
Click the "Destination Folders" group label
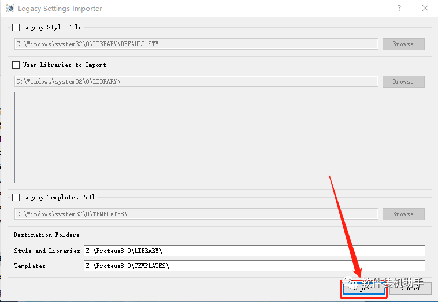click(x=47, y=235)
